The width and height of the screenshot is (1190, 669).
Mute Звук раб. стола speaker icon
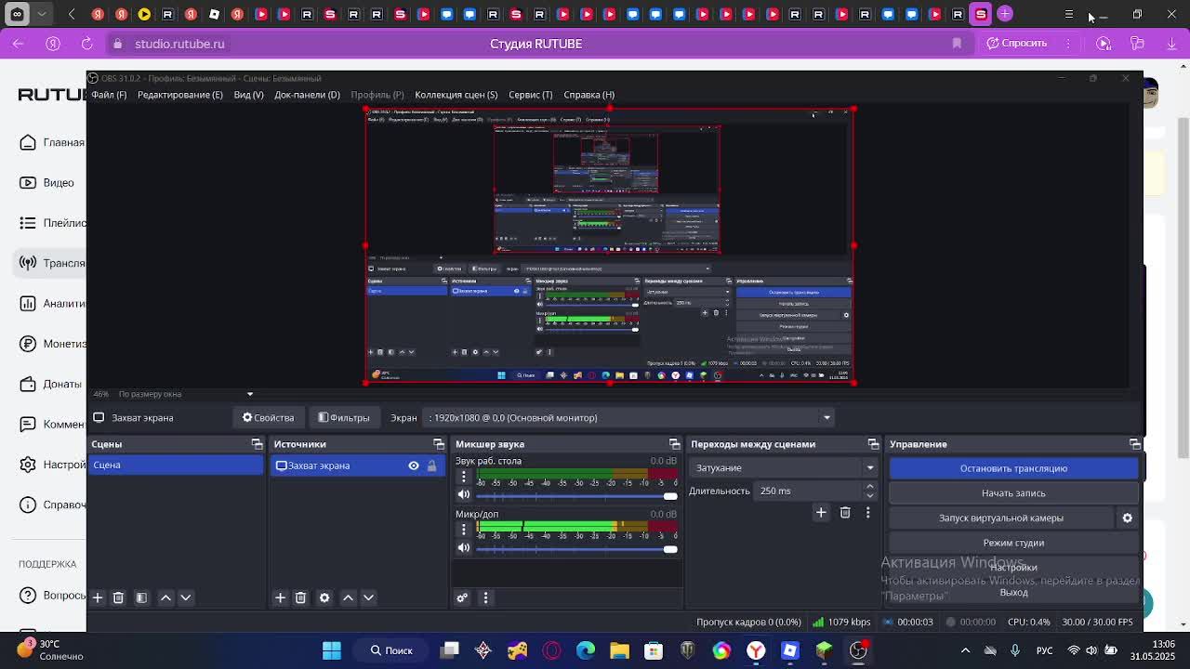point(464,495)
